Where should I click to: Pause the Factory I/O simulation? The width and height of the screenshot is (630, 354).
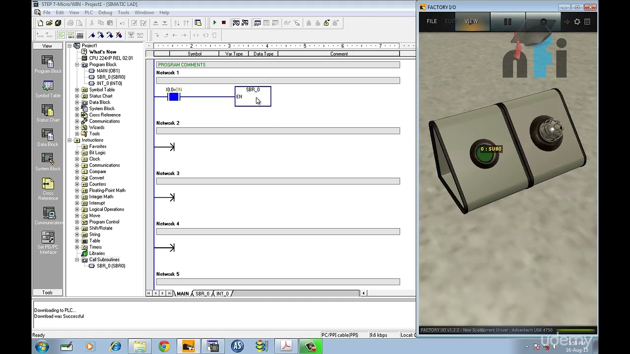coord(507,22)
